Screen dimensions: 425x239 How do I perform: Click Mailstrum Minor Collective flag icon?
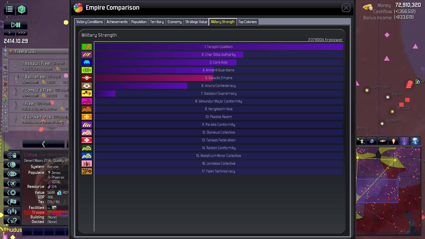pyautogui.click(x=86, y=156)
